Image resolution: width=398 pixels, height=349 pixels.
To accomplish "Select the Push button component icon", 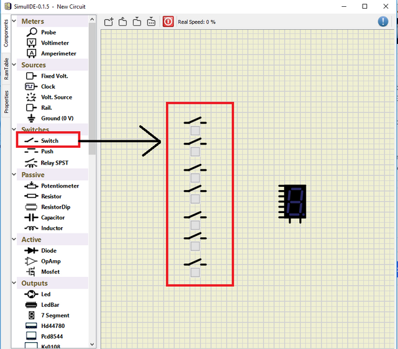I will point(31,152).
